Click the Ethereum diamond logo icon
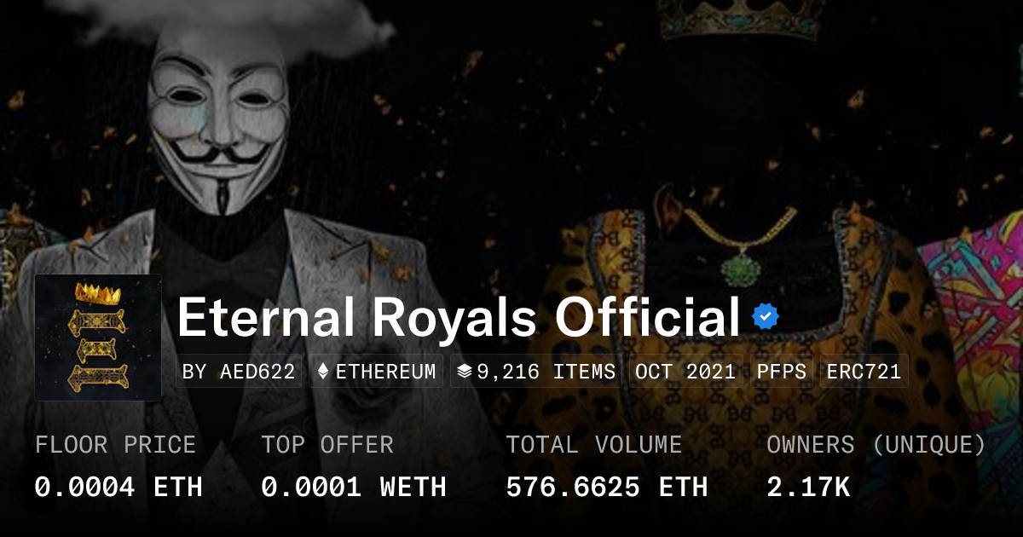This screenshot has width=1023, height=537. 323,372
